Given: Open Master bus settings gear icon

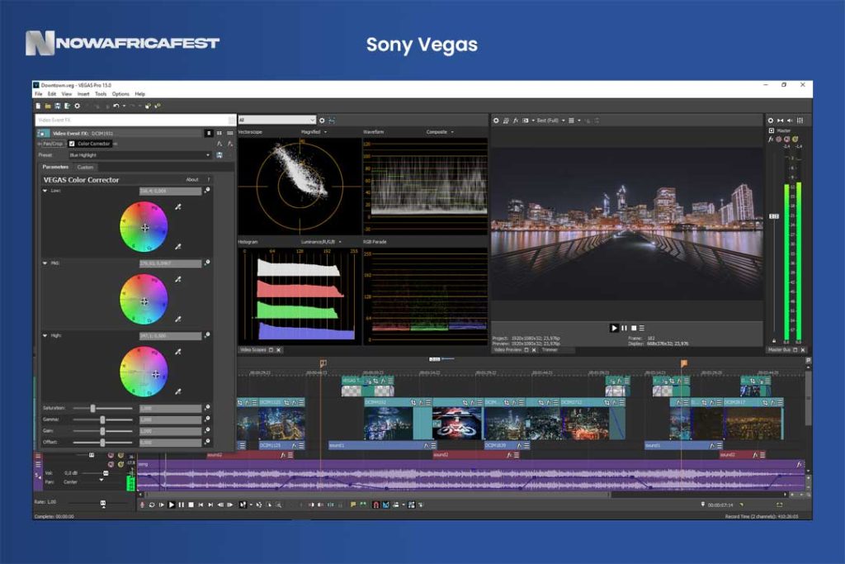Looking at the screenshot, I should pyautogui.click(x=771, y=121).
